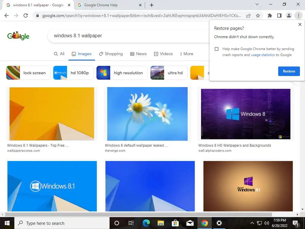Toggle the side panel icon
Image resolution: width=305 pixels, height=229 pixels.
pyautogui.click(x=279, y=16)
